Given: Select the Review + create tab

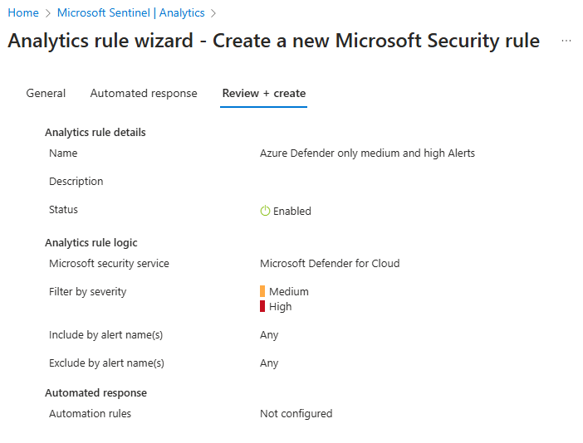Looking at the screenshot, I should point(264,93).
